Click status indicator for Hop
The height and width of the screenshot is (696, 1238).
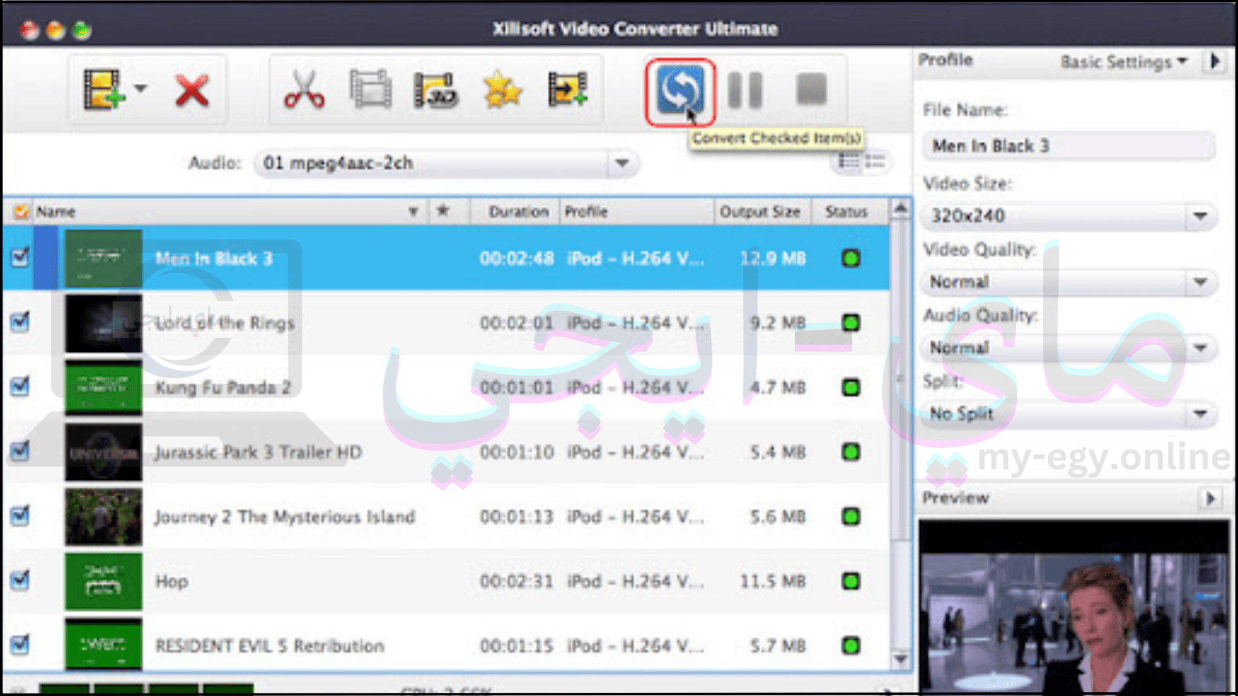click(851, 581)
